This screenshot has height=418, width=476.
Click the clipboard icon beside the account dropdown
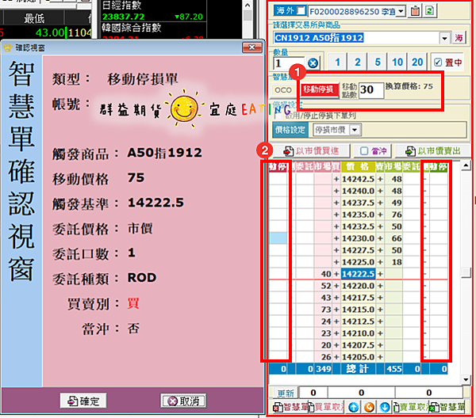tap(415, 11)
